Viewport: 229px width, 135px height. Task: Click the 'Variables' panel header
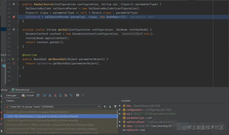click(x=126, y=101)
